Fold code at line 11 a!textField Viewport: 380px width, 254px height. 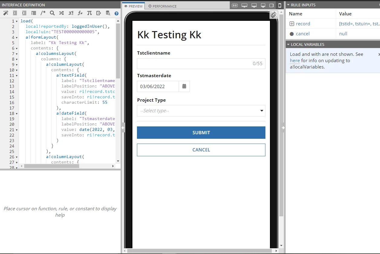pos(17,75)
